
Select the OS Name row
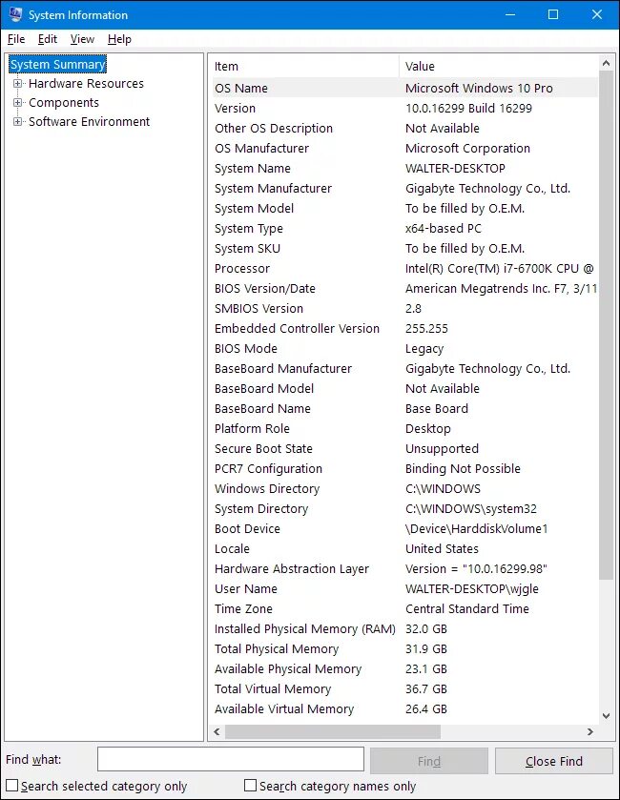[404, 88]
